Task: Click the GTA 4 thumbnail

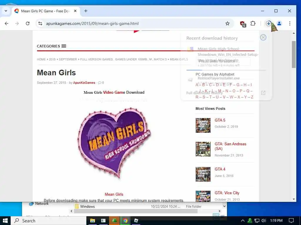Action: tap(203, 174)
